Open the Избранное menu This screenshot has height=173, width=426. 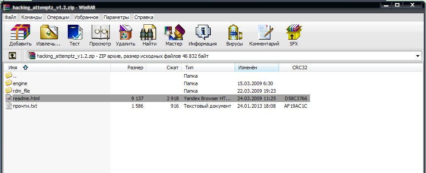click(x=86, y=17)
